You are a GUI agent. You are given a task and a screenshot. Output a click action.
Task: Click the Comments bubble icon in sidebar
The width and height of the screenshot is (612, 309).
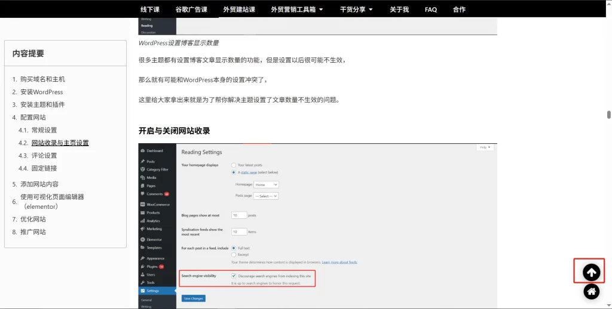click(x=142, y=194)
